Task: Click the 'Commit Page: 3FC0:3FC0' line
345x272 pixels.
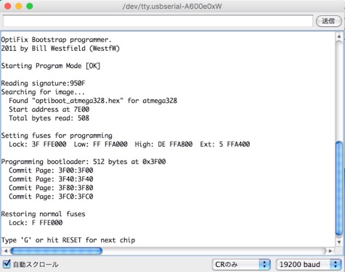Action: point(51,197)
